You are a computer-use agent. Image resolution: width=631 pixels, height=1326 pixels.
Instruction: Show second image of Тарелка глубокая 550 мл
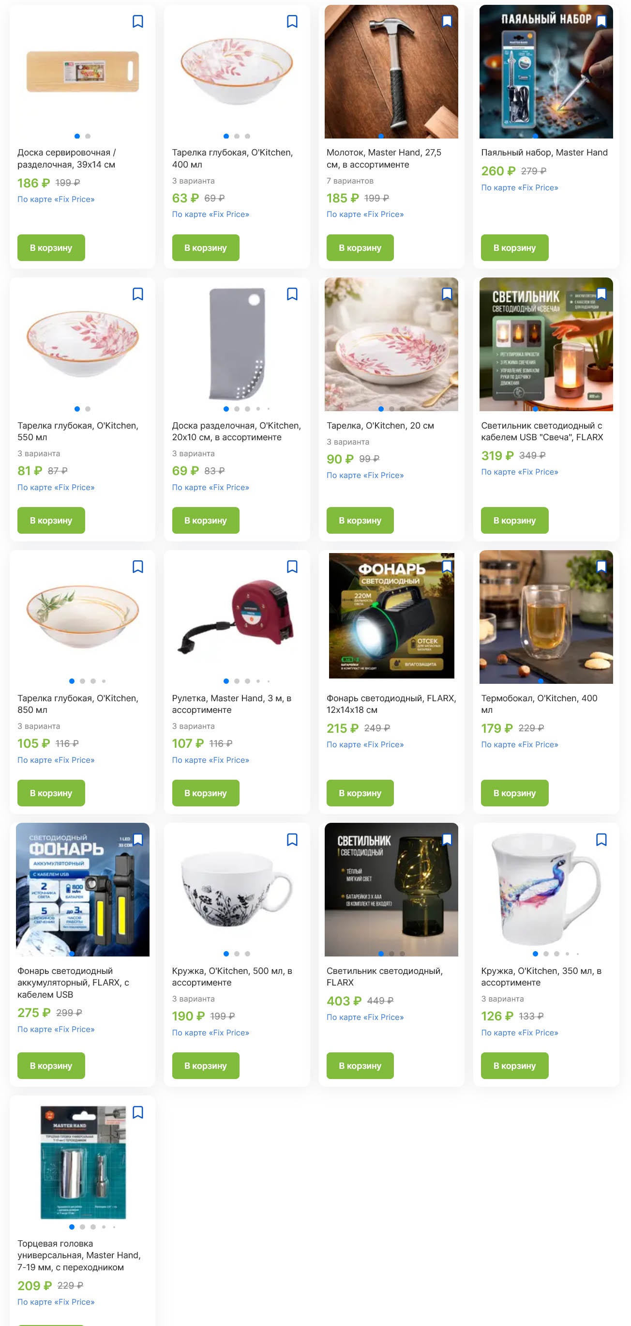(x=88, y=409)
